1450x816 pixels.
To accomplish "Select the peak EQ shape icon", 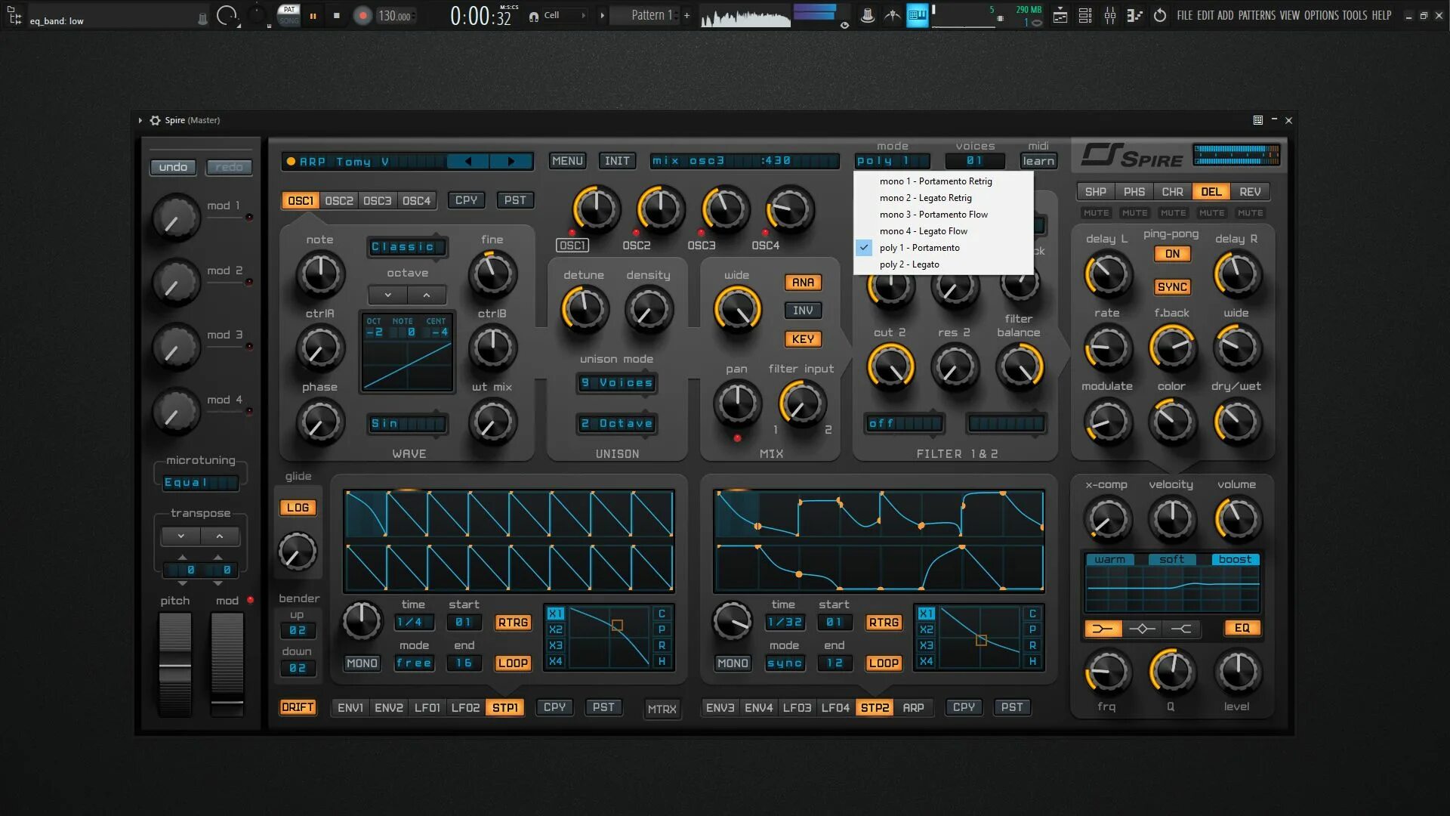I will pos(1142,629).
